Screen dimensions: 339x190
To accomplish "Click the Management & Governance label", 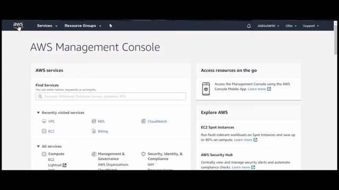I will (x=111, y=156).
